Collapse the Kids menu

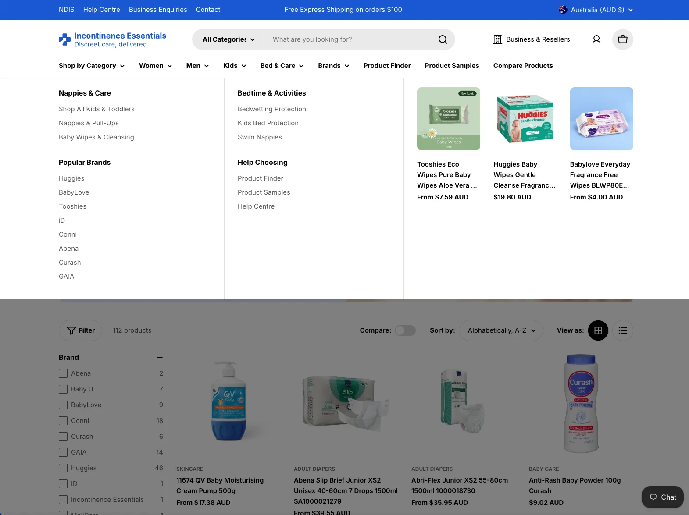coord(235,66)
